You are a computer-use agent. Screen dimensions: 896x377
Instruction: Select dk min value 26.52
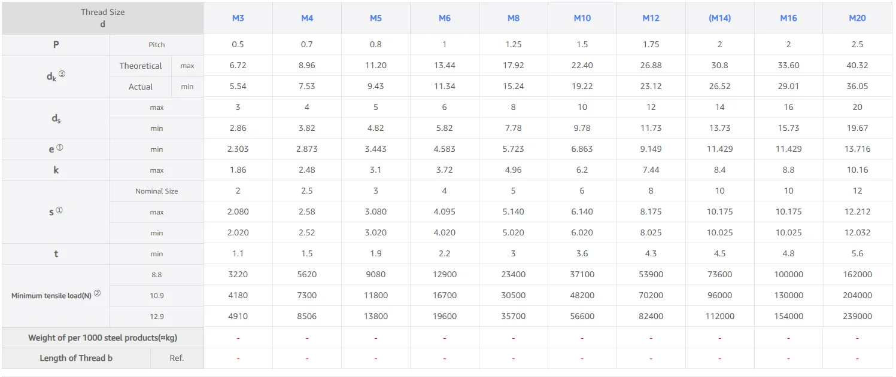tap(720, 86)
